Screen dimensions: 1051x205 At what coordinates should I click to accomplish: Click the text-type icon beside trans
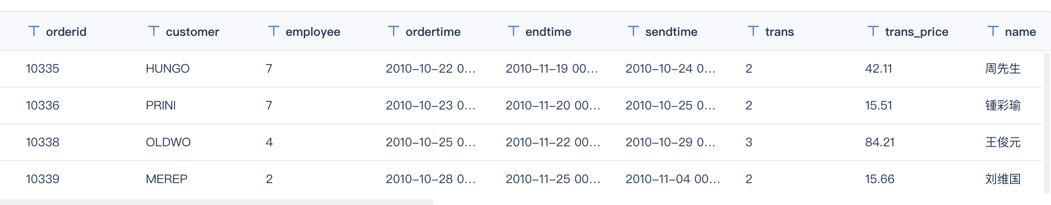pos(753,31)
